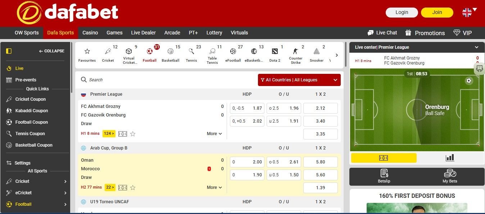Switch to the Casino tab
This screenshot has height=214, width=485.
point(90,33)
